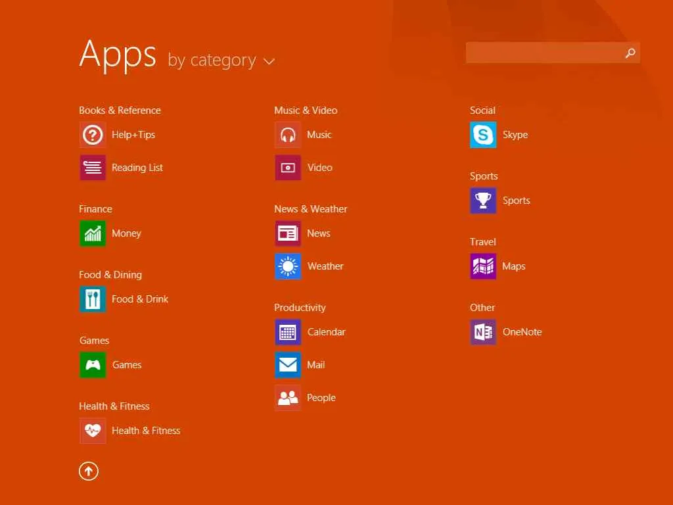Open the Weather sun icon
673x505 pixels.
(x=288, y=266)
